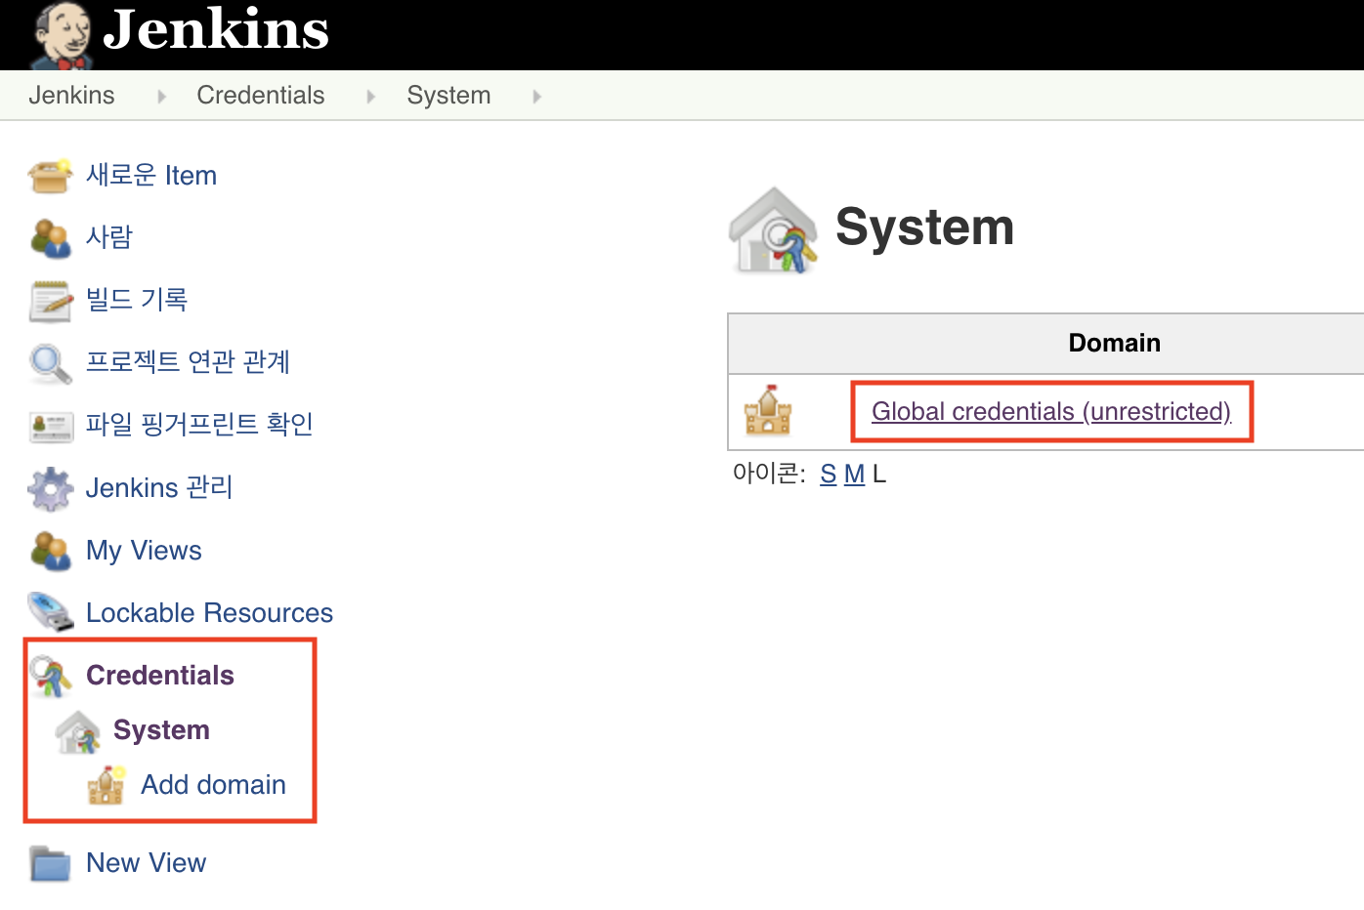The height and width of the screenshot is (910, 1364).
Task: Click the Credentials keys icon in sidebar
Action: click(50, 676)
